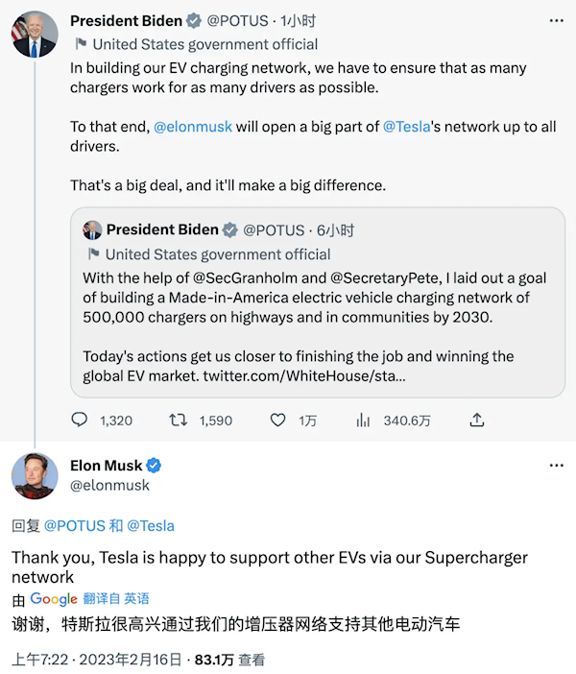576x674 pixels.
Task: Click @POTUS link in reply-to line
Action: tap(74, 526)
